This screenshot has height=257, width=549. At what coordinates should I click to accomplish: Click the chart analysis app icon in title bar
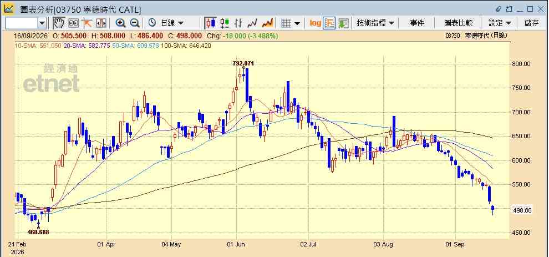pos(8,8)
